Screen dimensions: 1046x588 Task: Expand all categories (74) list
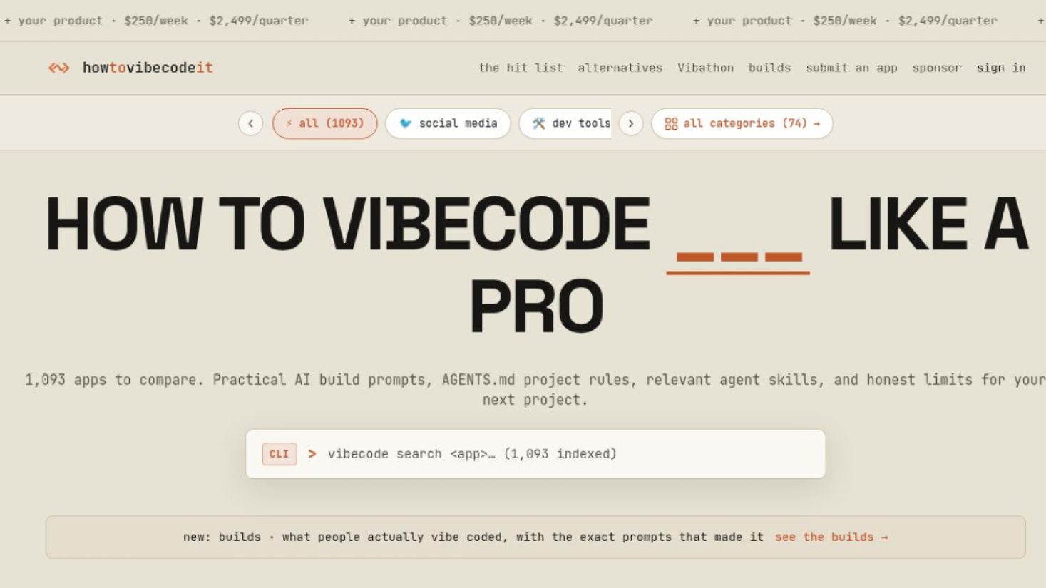[x=742, y=123]
